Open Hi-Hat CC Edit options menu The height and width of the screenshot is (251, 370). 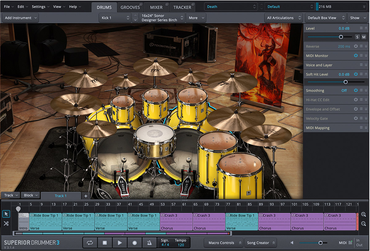tap(361, 100)
